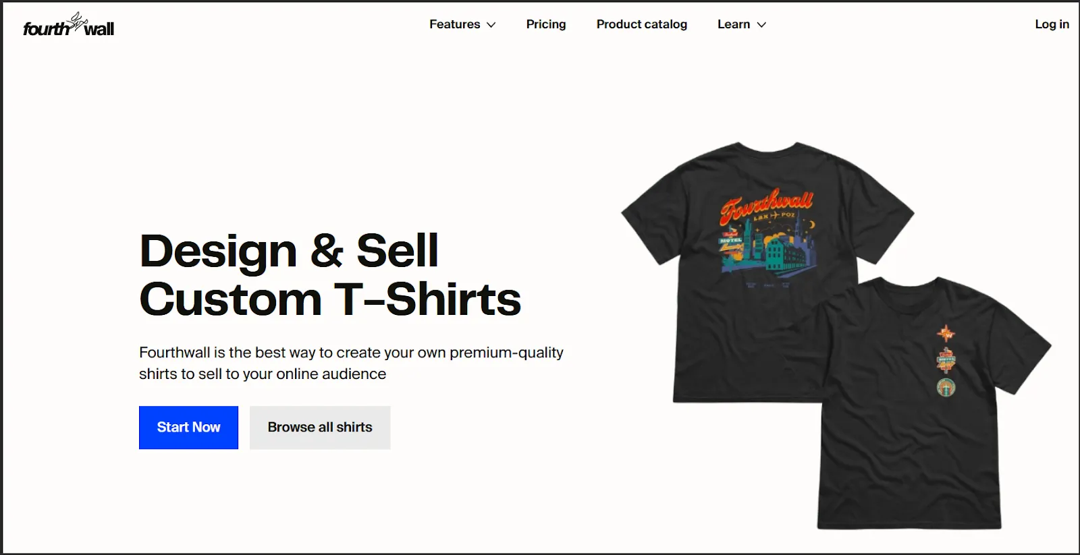Click the orange star badge on front shirt
Viewport: 1080px width, 555px height.
(946, 332)
